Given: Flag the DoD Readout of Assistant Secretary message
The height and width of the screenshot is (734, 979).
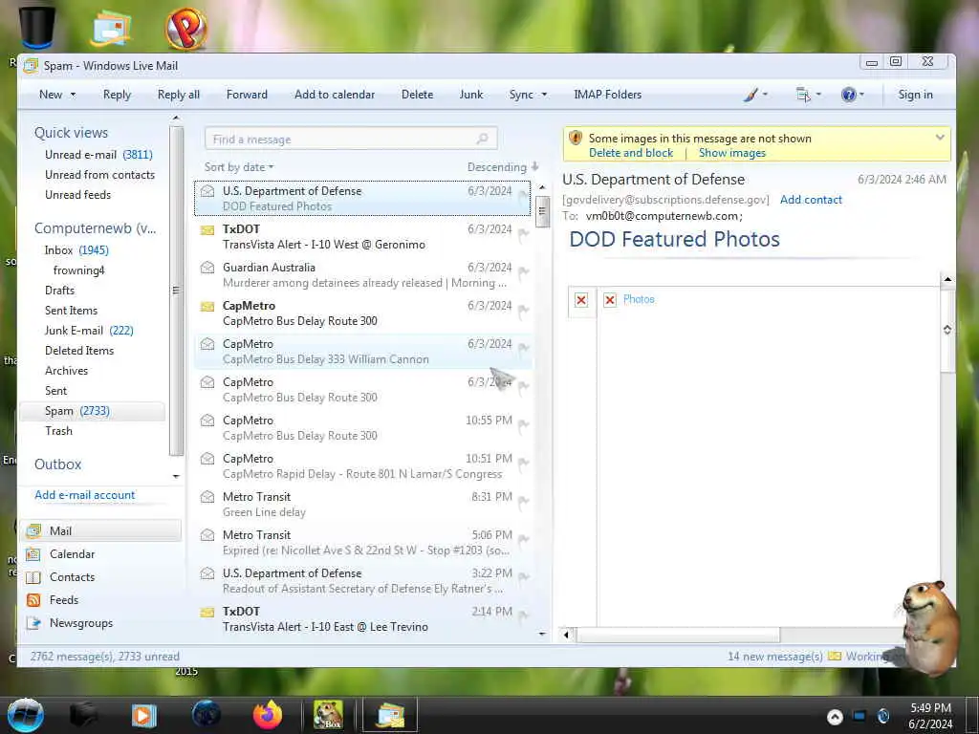Looking at the screenshot, I should [x=523, y=578].
